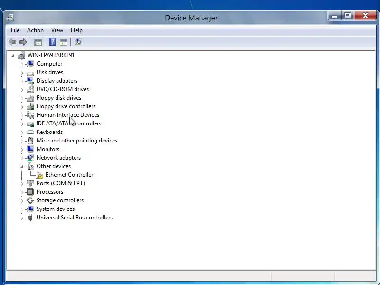380x285 pixels.
Task: Select the Floppy disk drives label
Action: [x=59, y=98]
